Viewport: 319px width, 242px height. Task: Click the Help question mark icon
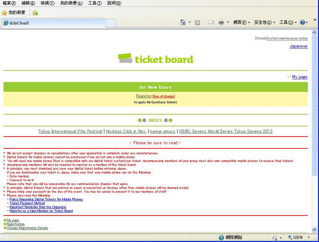[303, 22]
